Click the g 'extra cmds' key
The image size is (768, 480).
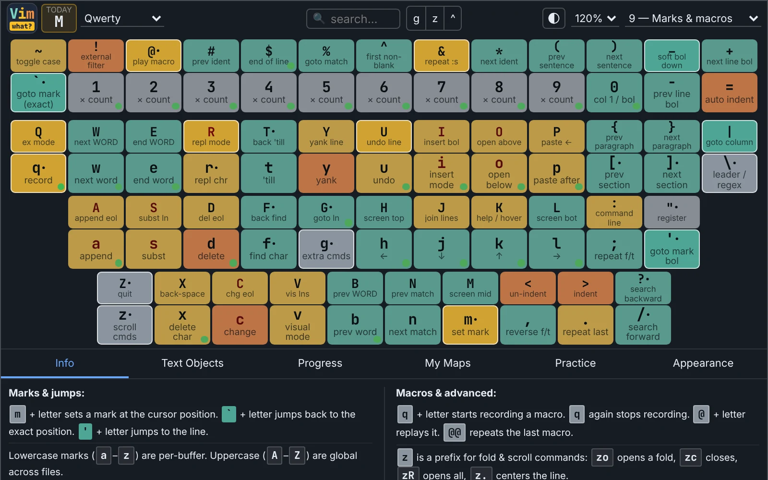click(x=326, y=249)
